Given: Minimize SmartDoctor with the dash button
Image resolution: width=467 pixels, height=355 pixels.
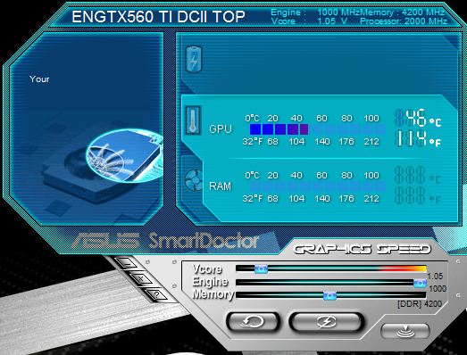Looking at the screenshot, I should tap(126, 263).
